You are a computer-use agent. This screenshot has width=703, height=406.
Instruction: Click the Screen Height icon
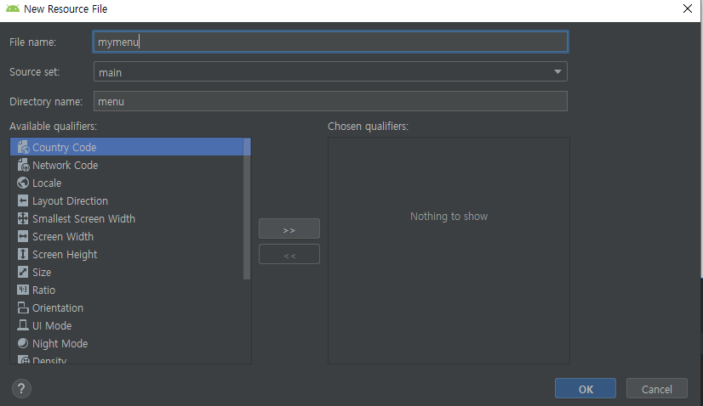tap(23, 254)
